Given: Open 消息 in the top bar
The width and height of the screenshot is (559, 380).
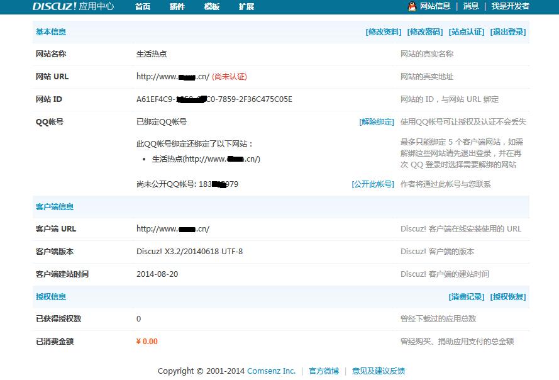Looking at the screenshot, I should pyautogui.click(x=470, y=6).
